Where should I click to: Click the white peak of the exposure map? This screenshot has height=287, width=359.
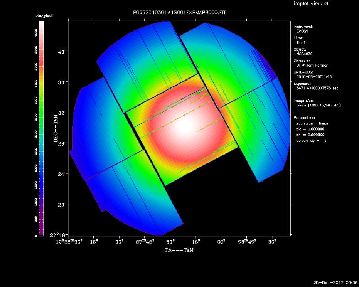coord(184,126)
